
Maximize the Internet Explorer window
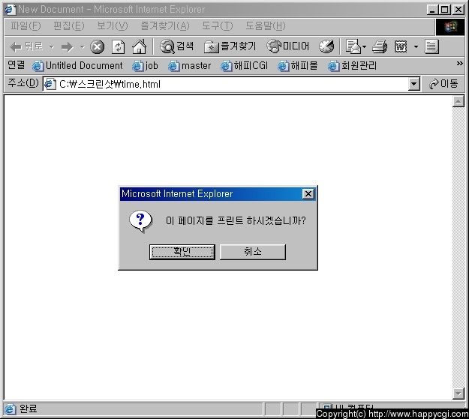[x=444, y=10]
